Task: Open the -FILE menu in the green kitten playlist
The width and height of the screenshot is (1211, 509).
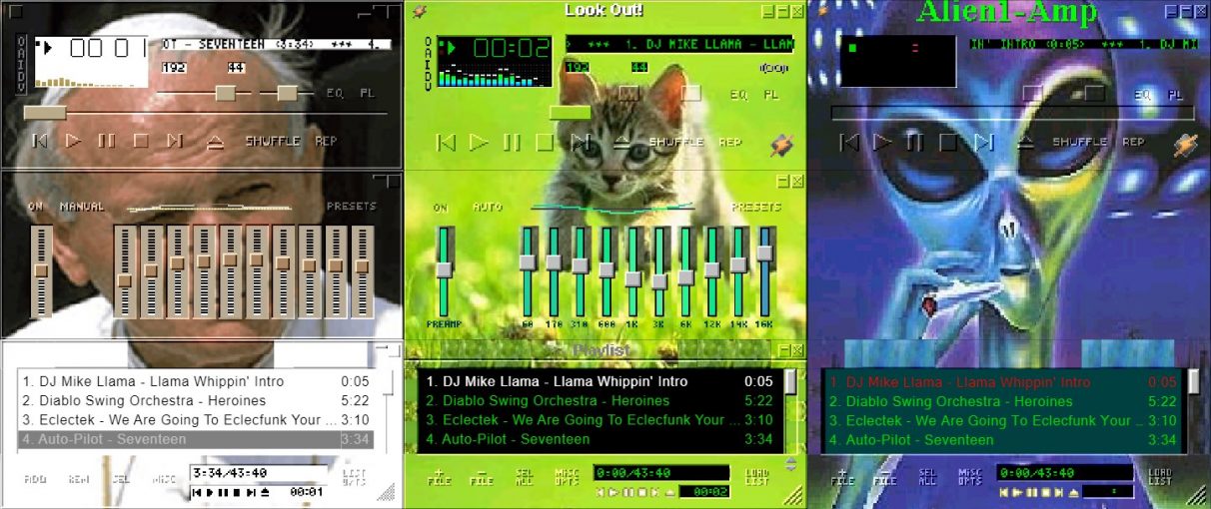Action: pyautogui.click(x=482, y=476)
